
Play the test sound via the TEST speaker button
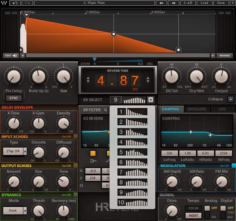11,56
